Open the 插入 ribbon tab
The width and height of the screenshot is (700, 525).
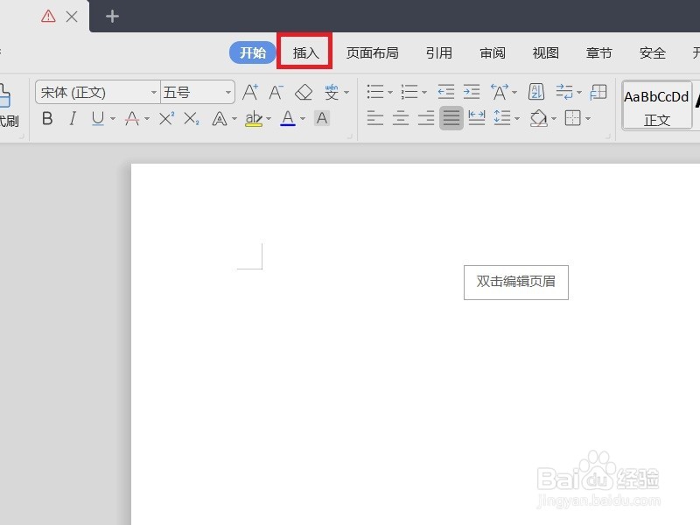click(x=305, y=53)
